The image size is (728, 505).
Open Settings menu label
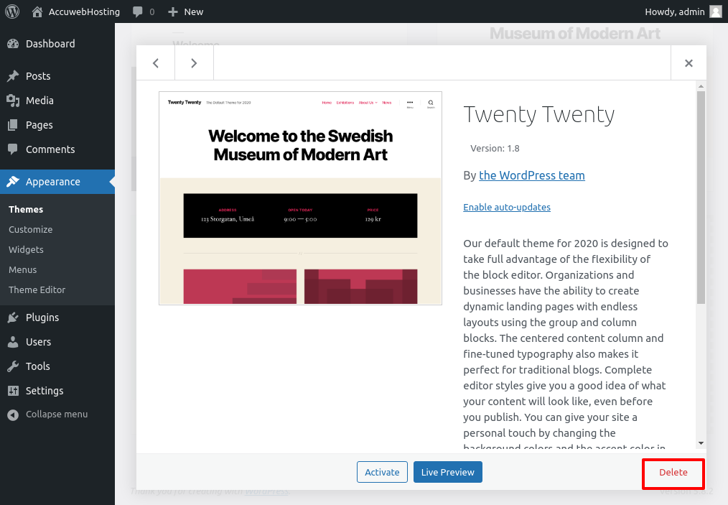click(45, 391)
